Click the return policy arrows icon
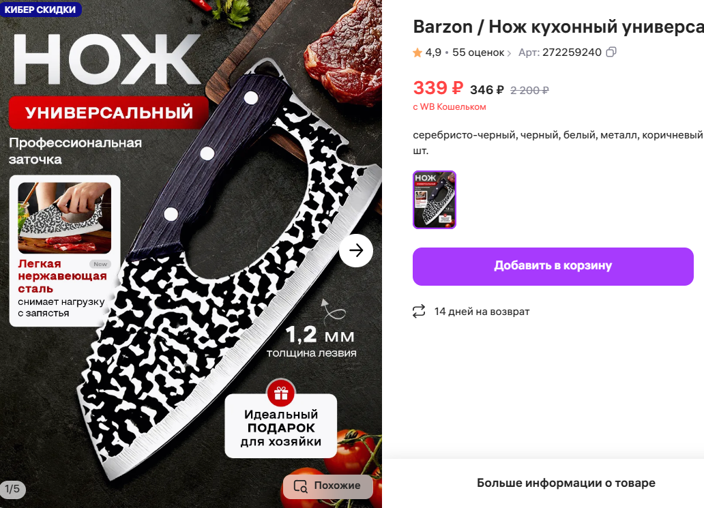 tap(419, 312)
